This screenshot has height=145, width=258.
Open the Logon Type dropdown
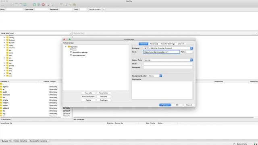(x=191, y=60)
